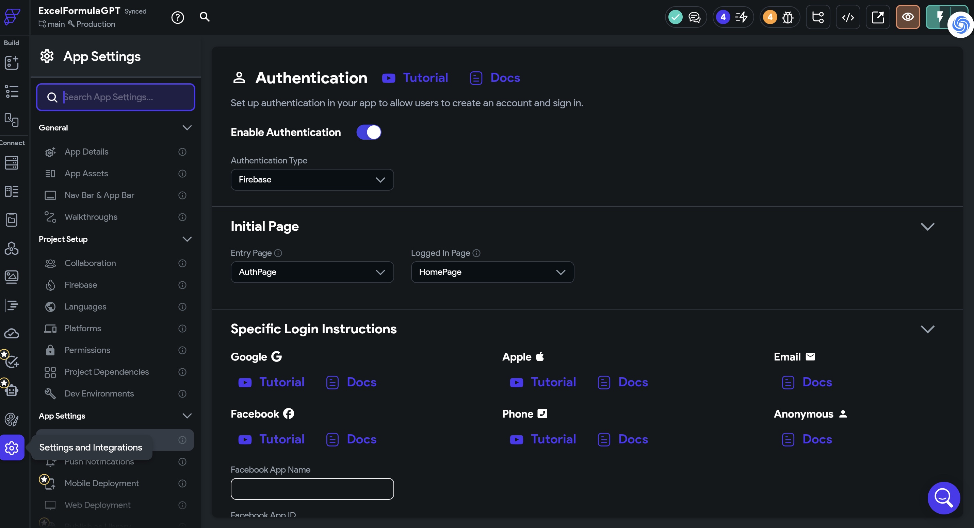
Task: Open the Media Assets picture icon
Action: point(11,277)
